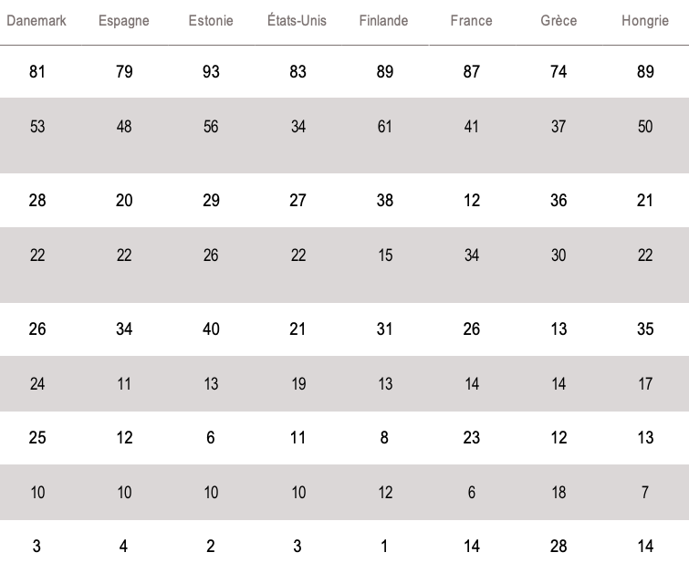Image resolution: width=689 pixels, height=563 pixels.
Task: Click the 83 value under États-Unis
Action: coord(298,72)
